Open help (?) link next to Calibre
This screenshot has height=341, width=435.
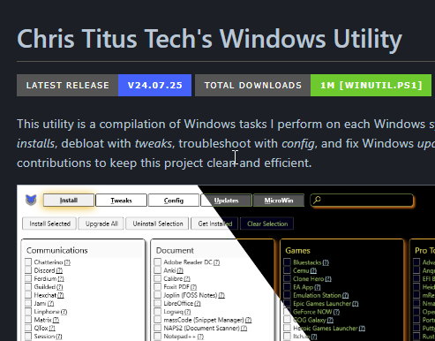click(x=187, y=279)
